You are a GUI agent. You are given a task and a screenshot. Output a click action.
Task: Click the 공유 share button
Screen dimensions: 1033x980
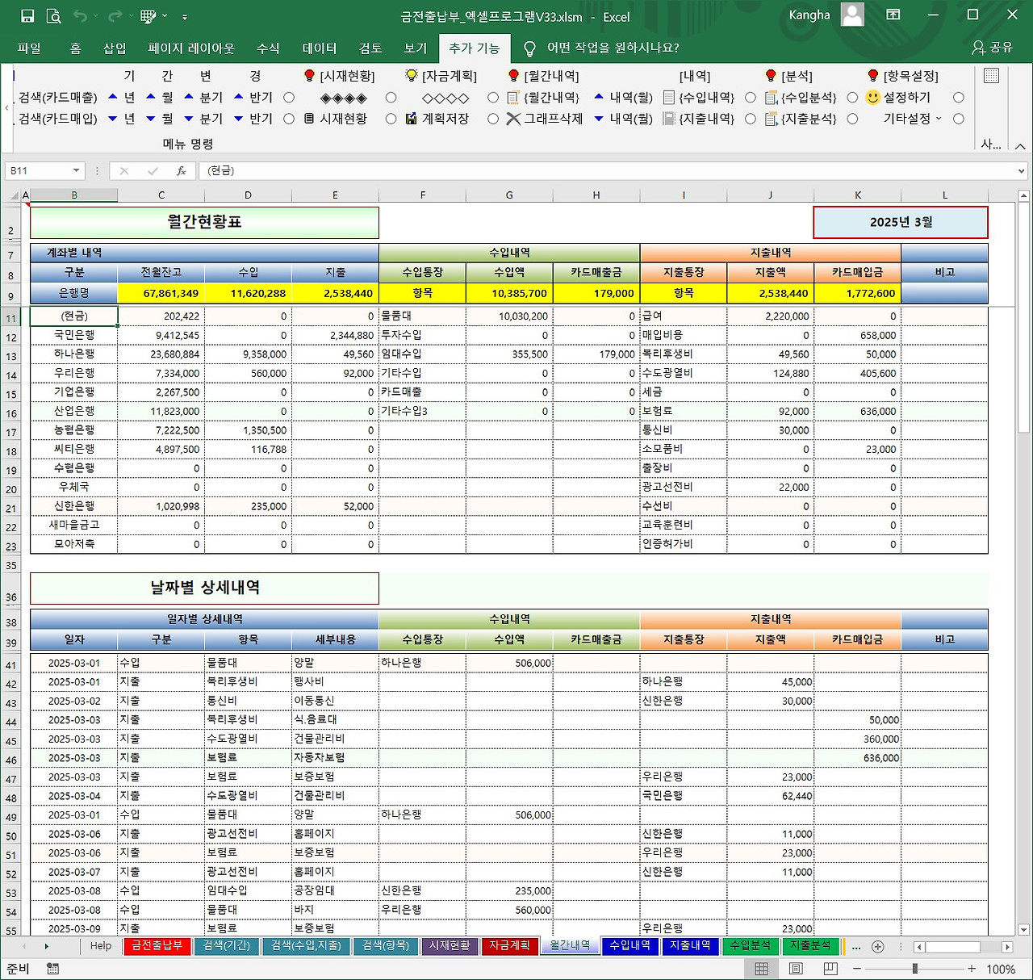pyautogui.click(x=993, y=48)
